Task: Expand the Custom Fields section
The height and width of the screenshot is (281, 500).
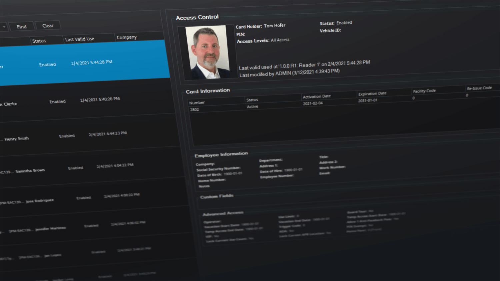Action: click(x=216, y=196)
